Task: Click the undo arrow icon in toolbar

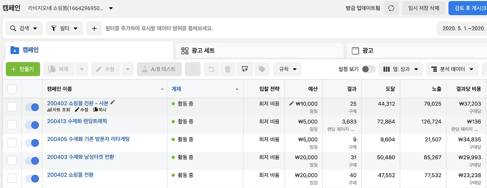Action: pos(212,69)
